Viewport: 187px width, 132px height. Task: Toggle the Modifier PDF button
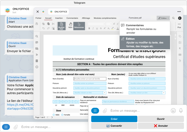click(61, 26)
